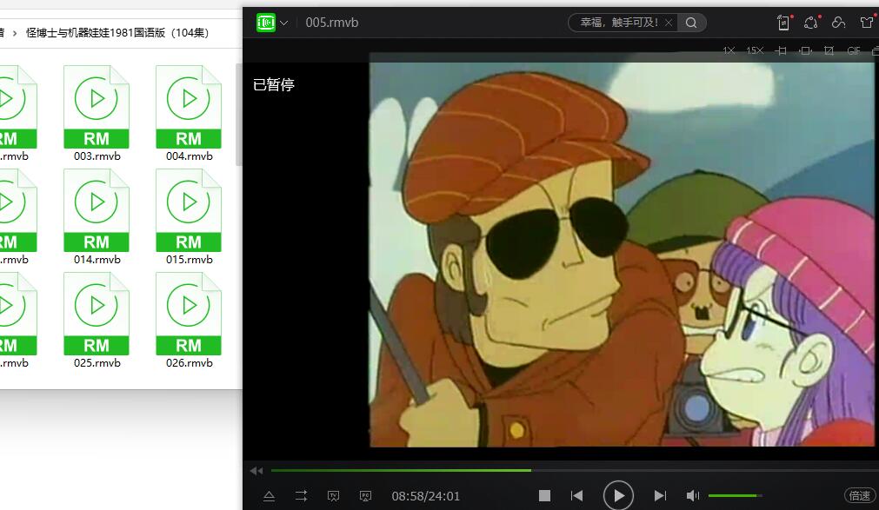Screen dimensions: 879x510
Task: Click the play button to resume video
Action: [x=618, y=495]
